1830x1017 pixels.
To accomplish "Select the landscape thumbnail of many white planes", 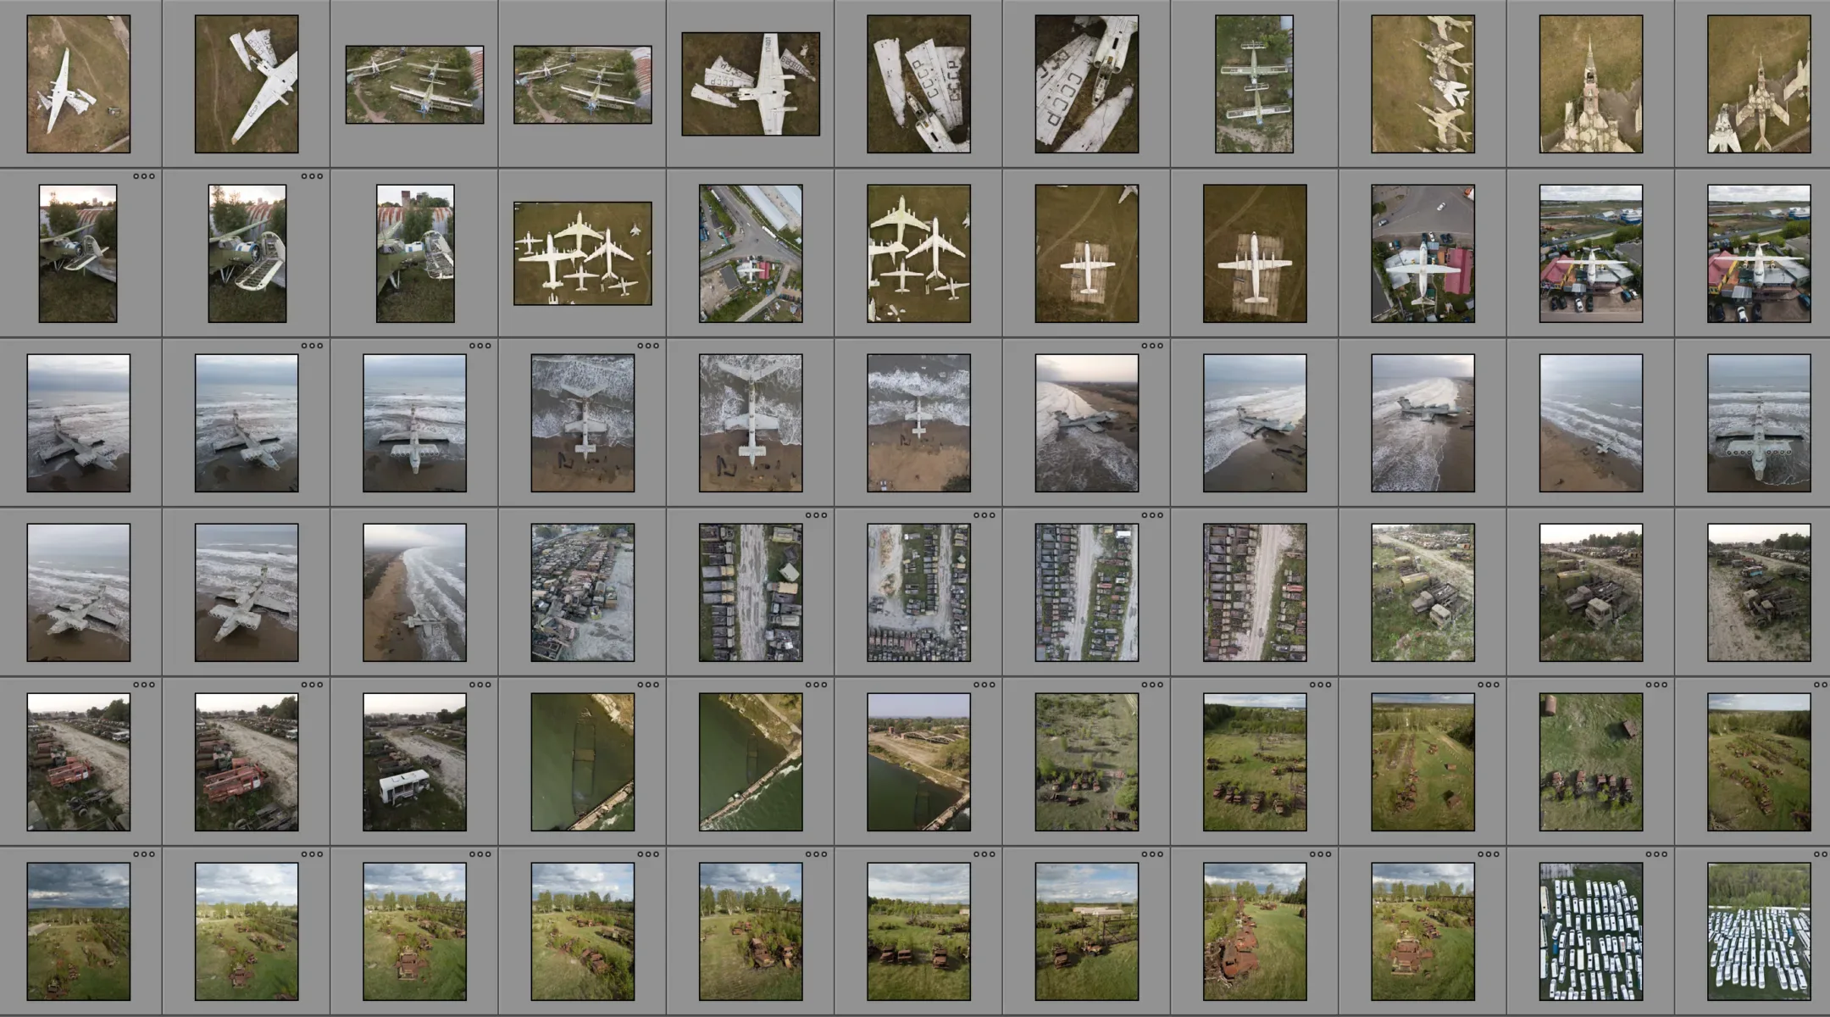I will (x=582, y=253).
